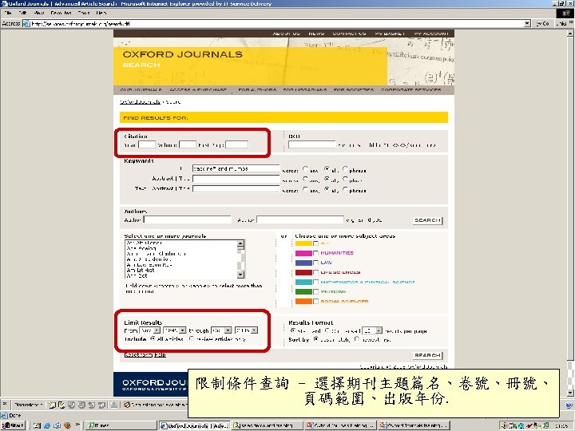This screenshot has height=431, width=575.
Task: Open the From month dropdown in Limit Results
Action: click(x=149, y=330)
